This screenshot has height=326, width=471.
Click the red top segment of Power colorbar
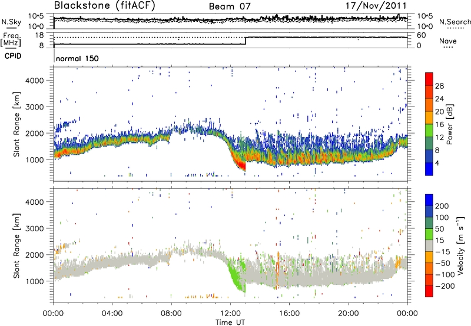pos(429,79)
